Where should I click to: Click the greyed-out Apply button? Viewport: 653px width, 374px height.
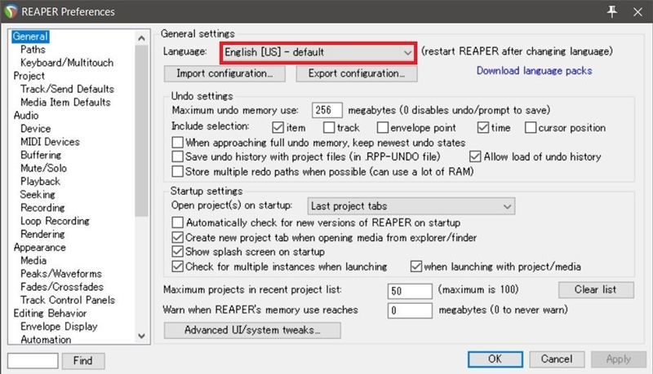point(619,359)
